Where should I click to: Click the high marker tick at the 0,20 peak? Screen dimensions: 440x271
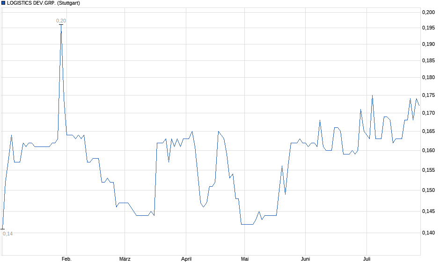61,25
